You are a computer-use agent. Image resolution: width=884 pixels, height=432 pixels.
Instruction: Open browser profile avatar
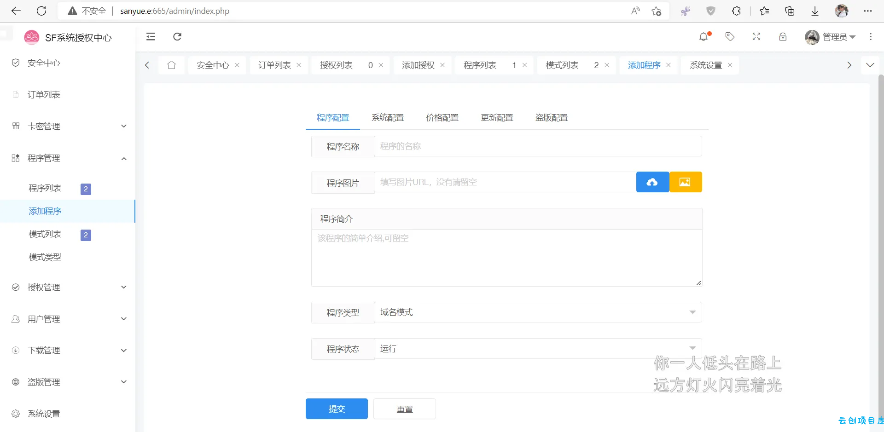tap(842, 11)
